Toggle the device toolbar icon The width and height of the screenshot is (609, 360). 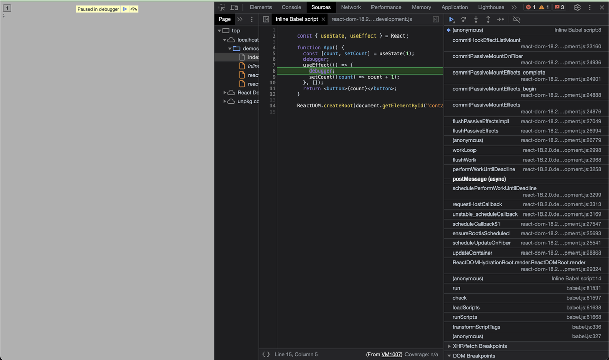tap(234, 7)
